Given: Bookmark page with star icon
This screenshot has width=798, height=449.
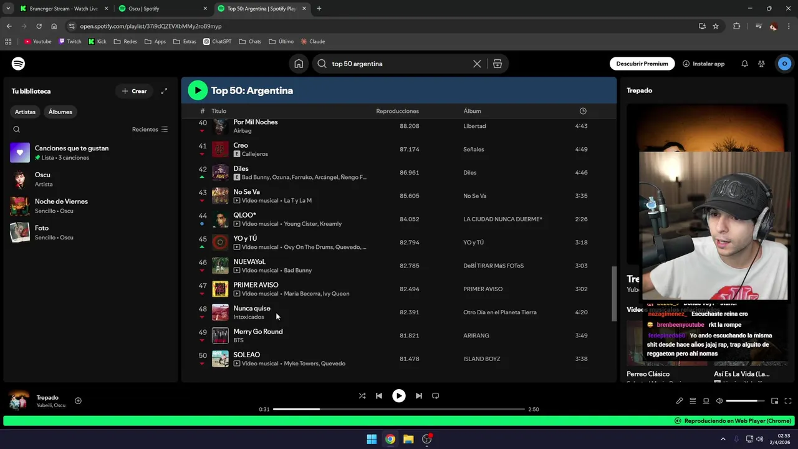Looking at the screenshot, I should pyautogui.click(x=716, y=26).
